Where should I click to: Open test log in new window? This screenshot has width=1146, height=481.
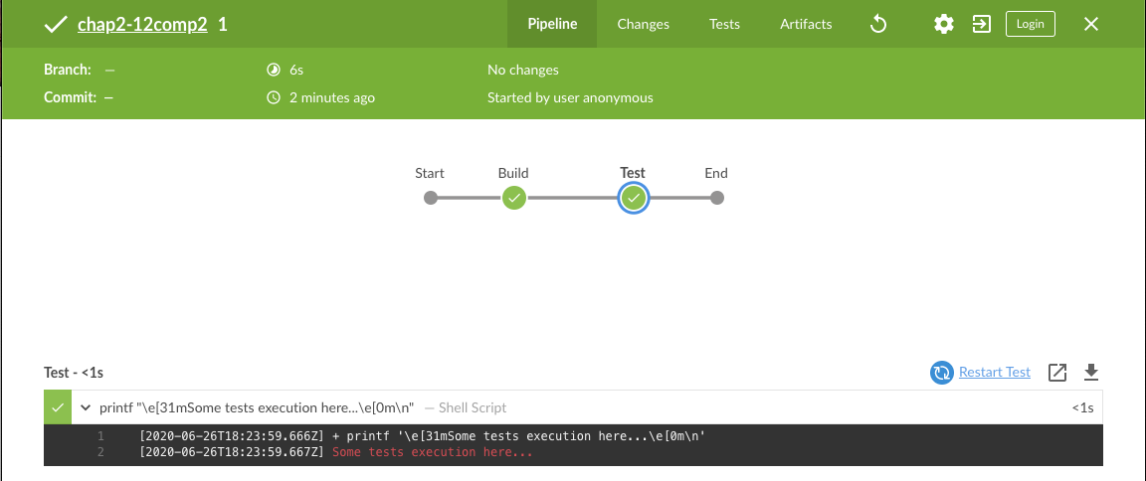coord(1058,373)
